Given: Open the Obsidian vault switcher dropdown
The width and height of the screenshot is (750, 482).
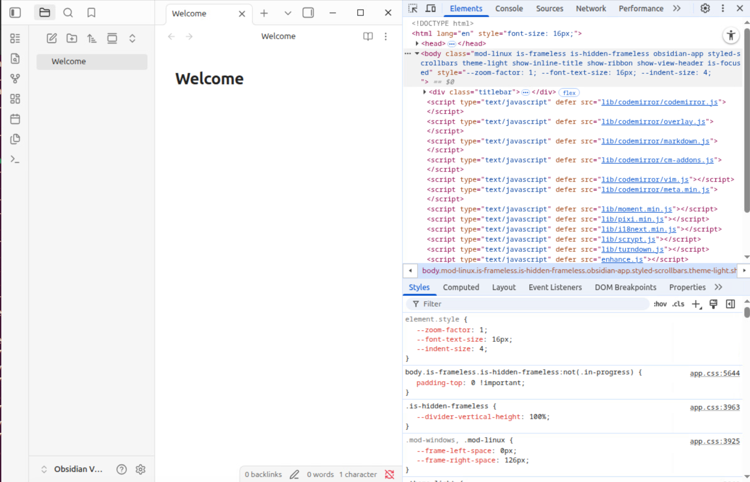Looking at the screenshot, I should point(72,469).
